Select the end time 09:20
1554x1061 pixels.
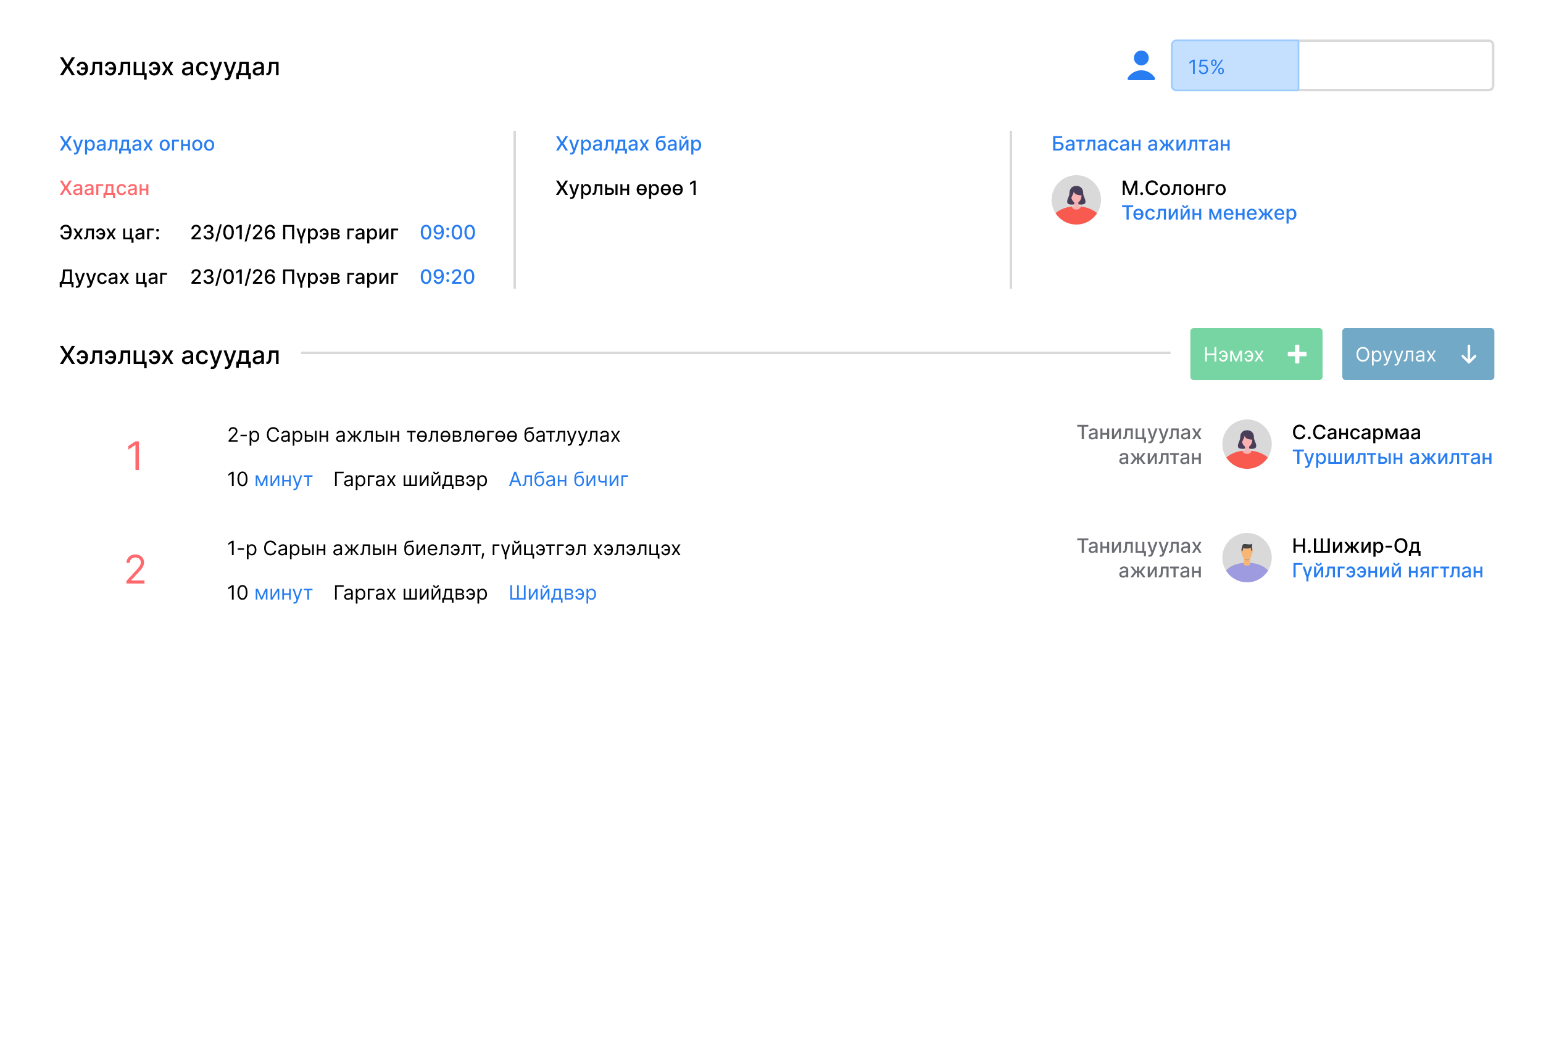[447, 277]
